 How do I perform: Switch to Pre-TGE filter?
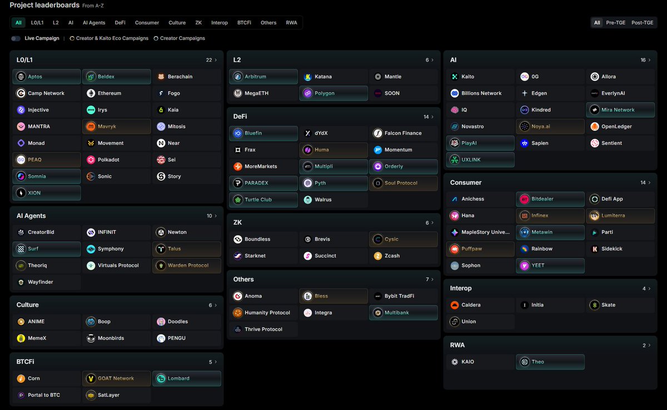pos(616,23)
